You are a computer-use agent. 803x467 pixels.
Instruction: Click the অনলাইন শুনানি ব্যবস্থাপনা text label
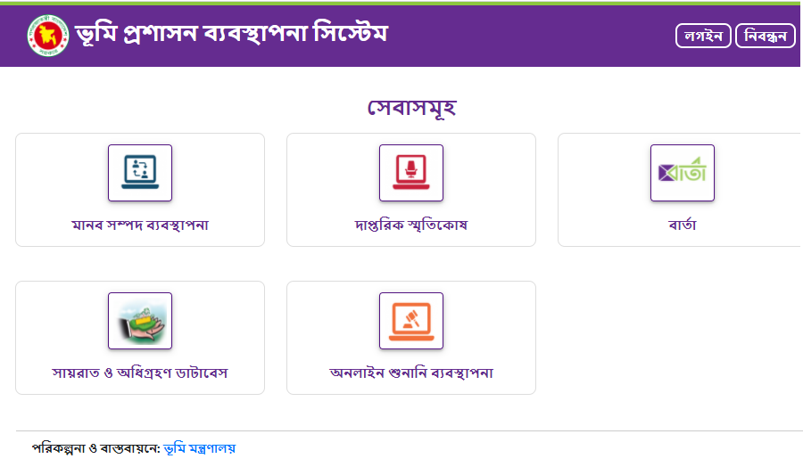tap(411, 373)
